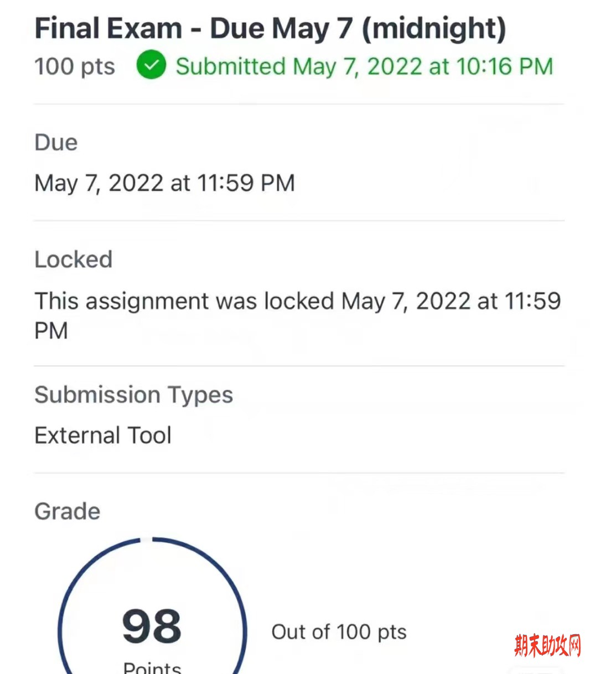Viewport: 590px width, 674px height.
Task: Tap the 100 pts label under title
Action: pos(75,66)
